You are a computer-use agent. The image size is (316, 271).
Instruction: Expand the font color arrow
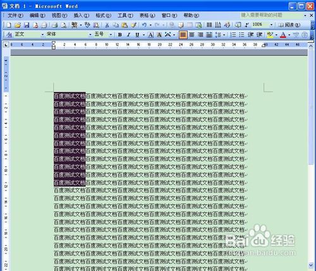289,35
